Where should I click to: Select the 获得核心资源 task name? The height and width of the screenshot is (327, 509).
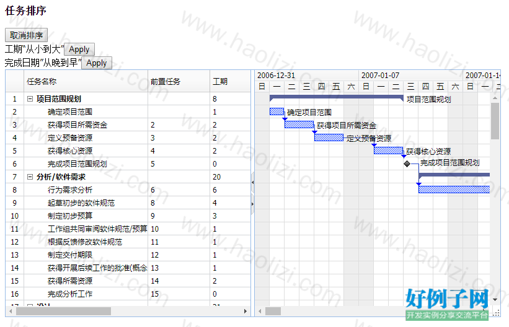70,151
